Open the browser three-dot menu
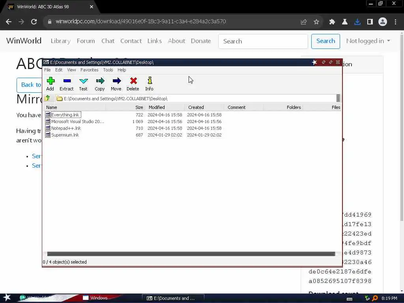Screen dimensions: 404x303 (x=395, y=22)
